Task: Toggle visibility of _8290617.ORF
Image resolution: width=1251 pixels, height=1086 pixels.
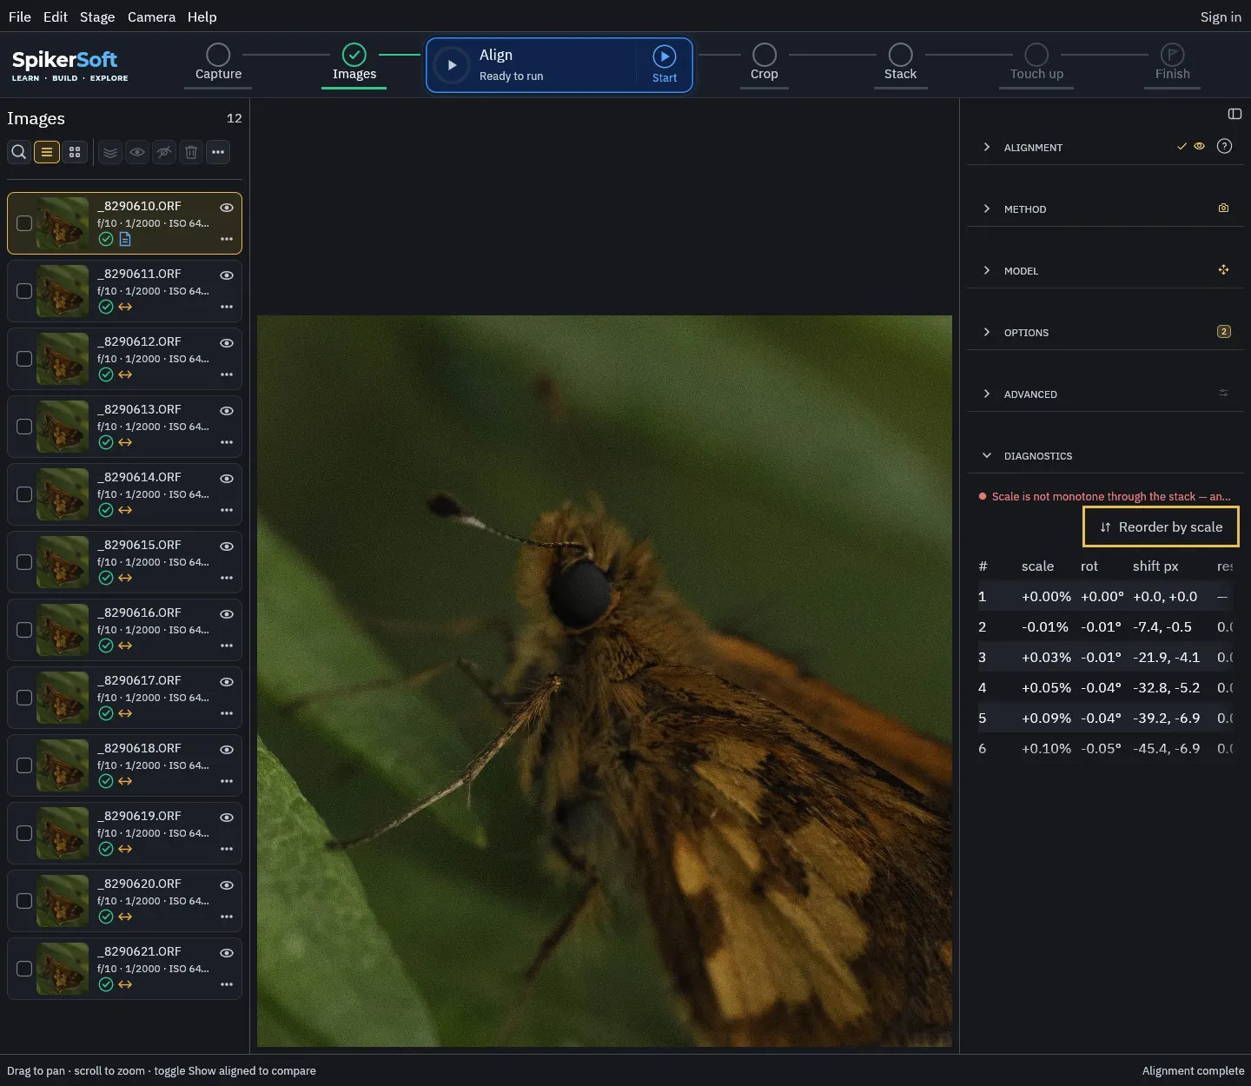Action: (227, 682)
